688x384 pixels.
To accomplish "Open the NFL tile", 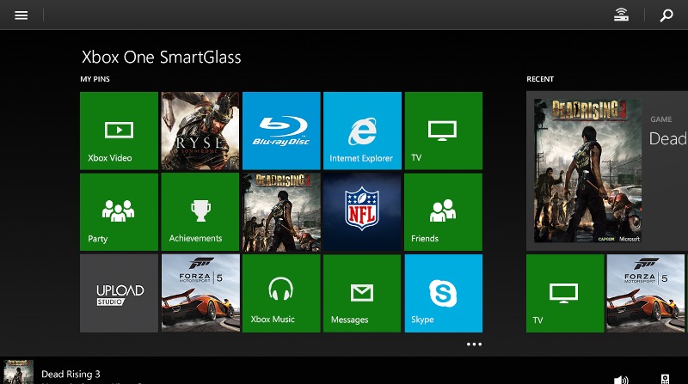I will pos(362,212).
